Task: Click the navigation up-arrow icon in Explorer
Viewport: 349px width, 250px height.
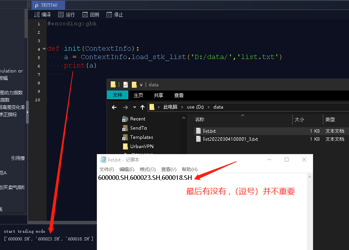Action: (x=143, y=107)
